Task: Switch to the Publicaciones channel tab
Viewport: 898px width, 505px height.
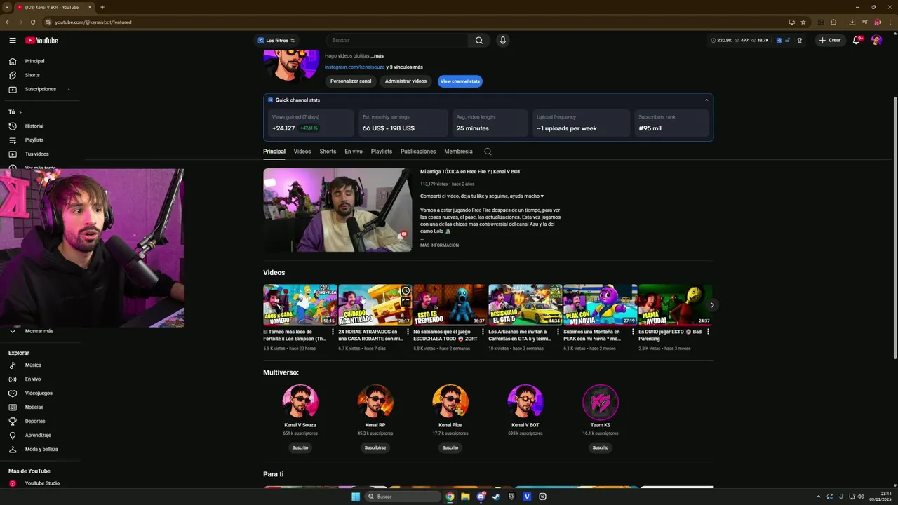Action: [418, 151]
